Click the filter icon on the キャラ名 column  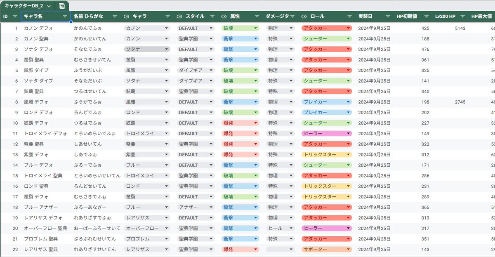pyautogui.click(x=64, y=17)
